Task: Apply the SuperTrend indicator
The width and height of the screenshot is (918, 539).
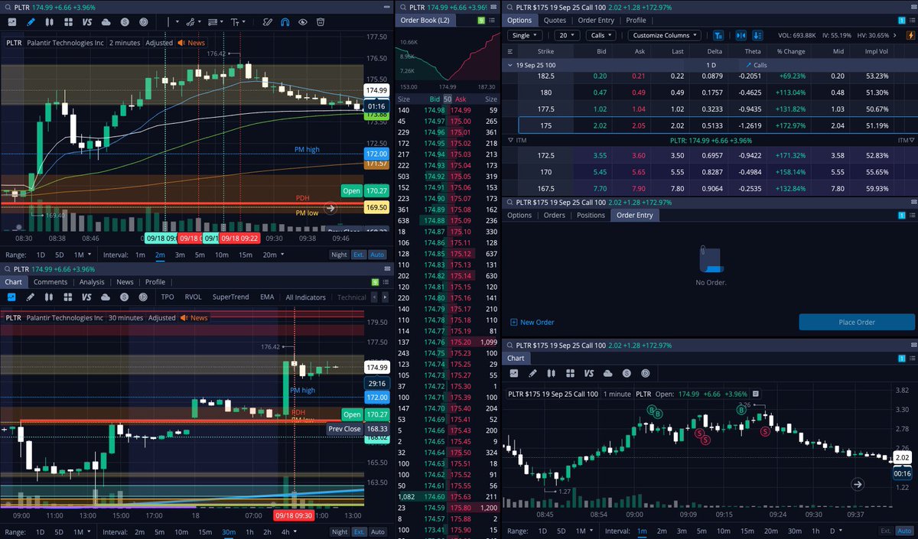Action: pyautogui.click(x=230, y=297)
